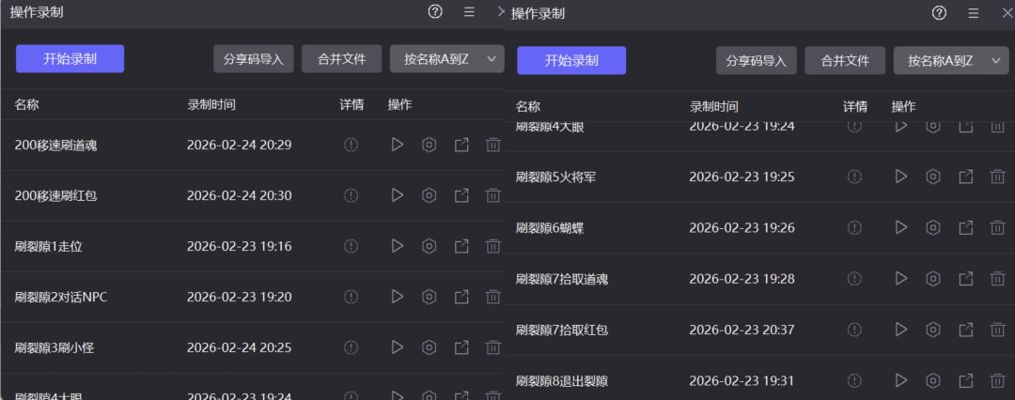The image size is (1015, 400).
Task: Play the 刷裂隙5火将军 recording
Action: coord(901,176)
